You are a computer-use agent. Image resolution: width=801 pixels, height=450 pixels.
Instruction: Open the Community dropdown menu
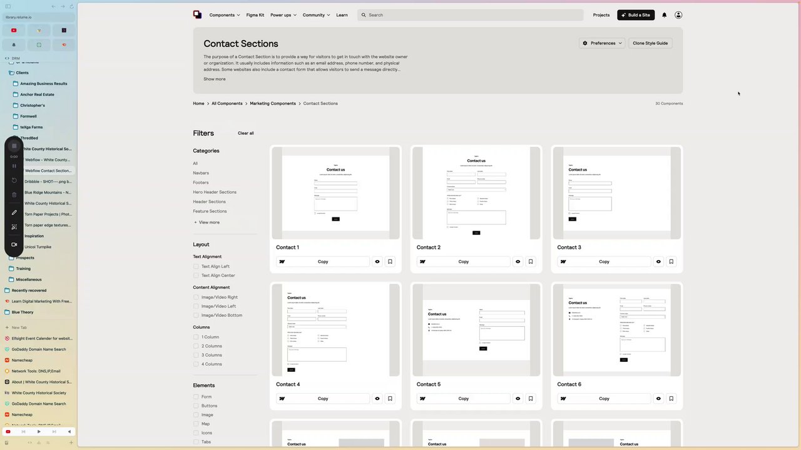317,15
